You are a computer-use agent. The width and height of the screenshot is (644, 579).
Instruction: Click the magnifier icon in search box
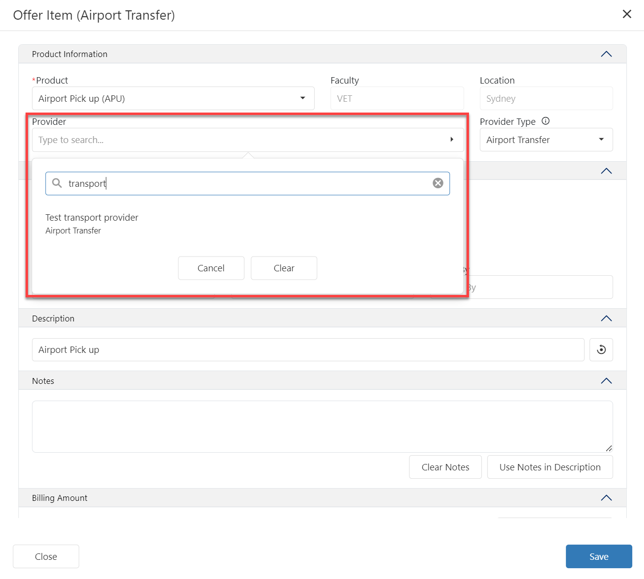[x=57, y=183]
